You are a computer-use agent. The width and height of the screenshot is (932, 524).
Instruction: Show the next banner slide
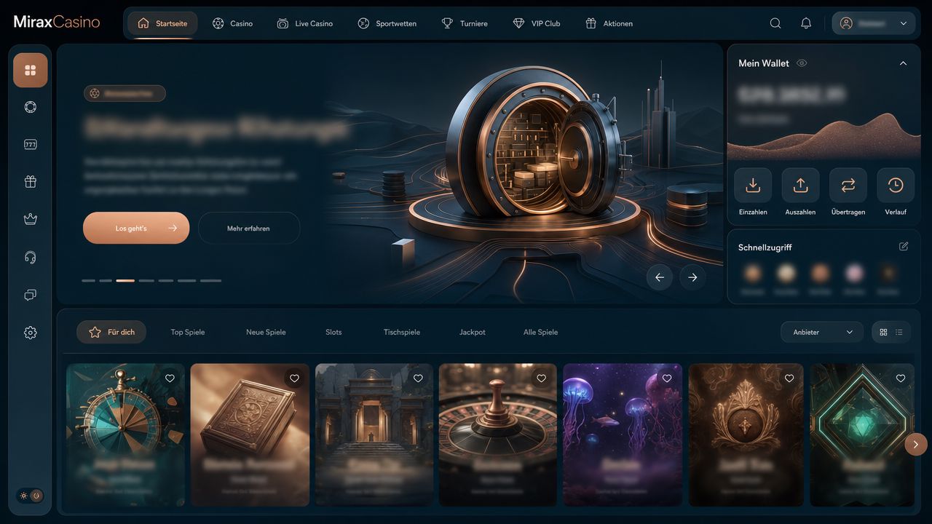click(x=692, y=277)
